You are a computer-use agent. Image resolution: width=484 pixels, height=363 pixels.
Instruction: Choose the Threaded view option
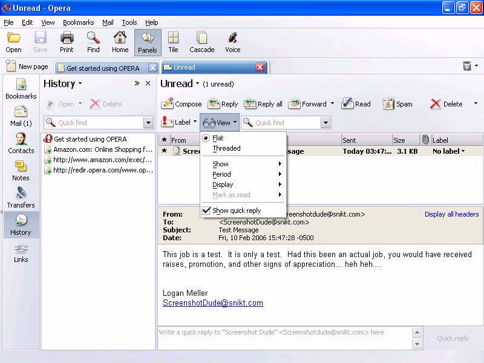coord(226,148)
